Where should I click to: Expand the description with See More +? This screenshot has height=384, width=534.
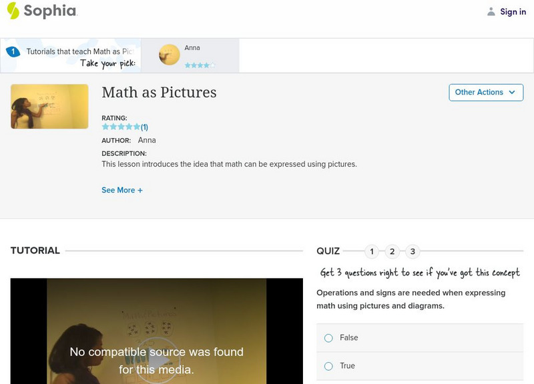(122, 190)
